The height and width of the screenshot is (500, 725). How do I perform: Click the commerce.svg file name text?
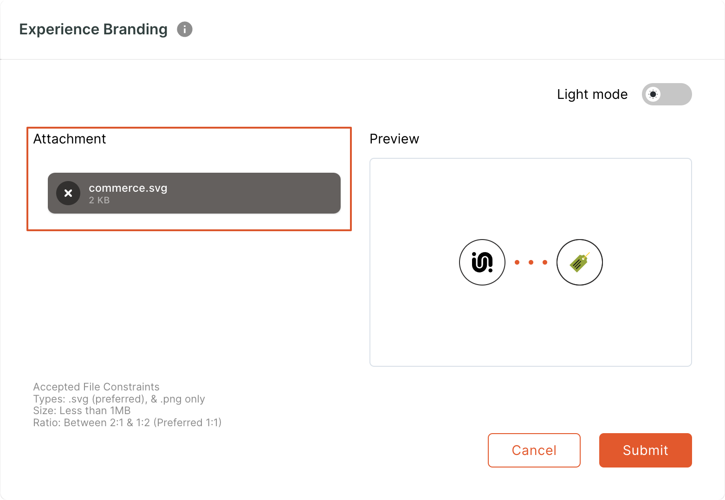coord(128,188)
